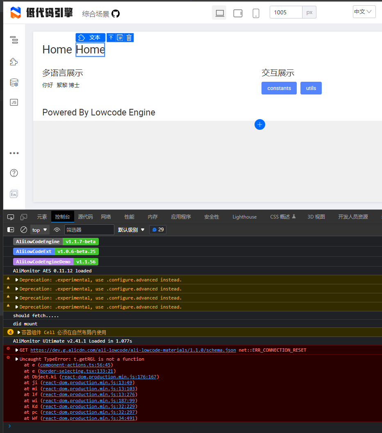Viewport: 382px width, 433px height.
Task: Open the top frame context dropdown
Action: click(40, 230)
